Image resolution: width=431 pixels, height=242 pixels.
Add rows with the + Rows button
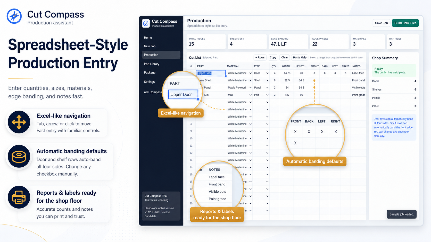click(x=260, y=58)
